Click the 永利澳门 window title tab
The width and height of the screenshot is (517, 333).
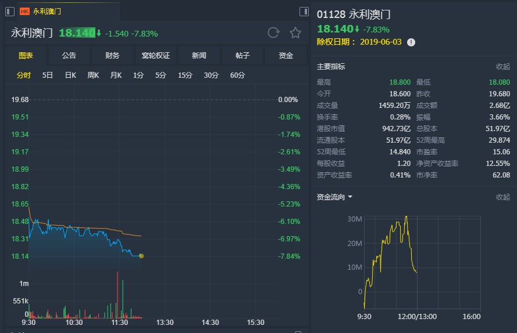[47, 11]
